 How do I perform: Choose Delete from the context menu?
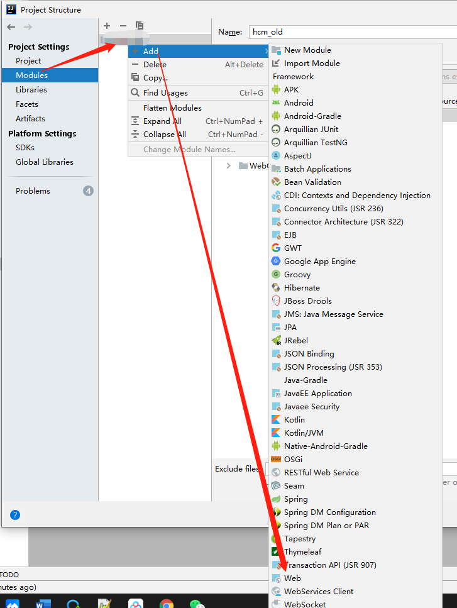click(198, 64)
